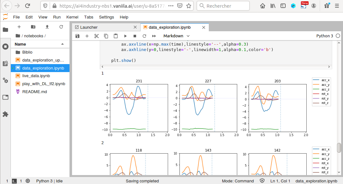Interrupt the kernel with stop icon

pos(135,36)
